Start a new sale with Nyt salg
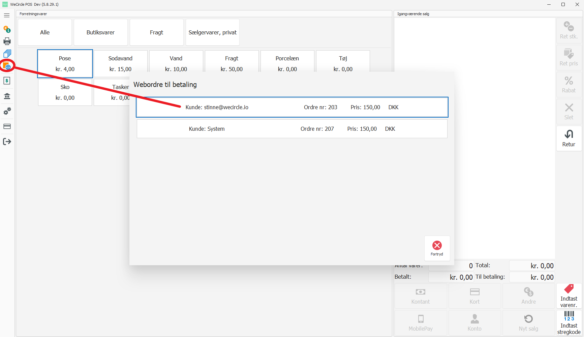Image resolution: width=584 pixels, height=337 pixels. 528,323
